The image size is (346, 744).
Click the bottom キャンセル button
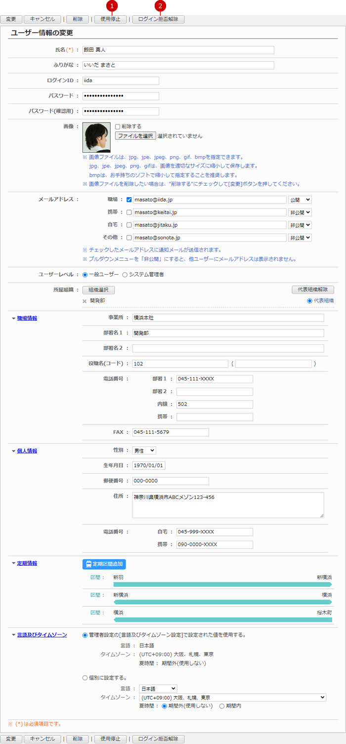click(43, 739)
